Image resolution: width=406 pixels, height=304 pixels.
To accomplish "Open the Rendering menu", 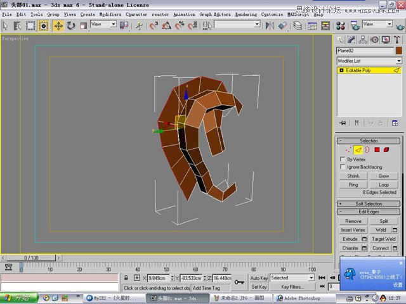I will (246, 15).
